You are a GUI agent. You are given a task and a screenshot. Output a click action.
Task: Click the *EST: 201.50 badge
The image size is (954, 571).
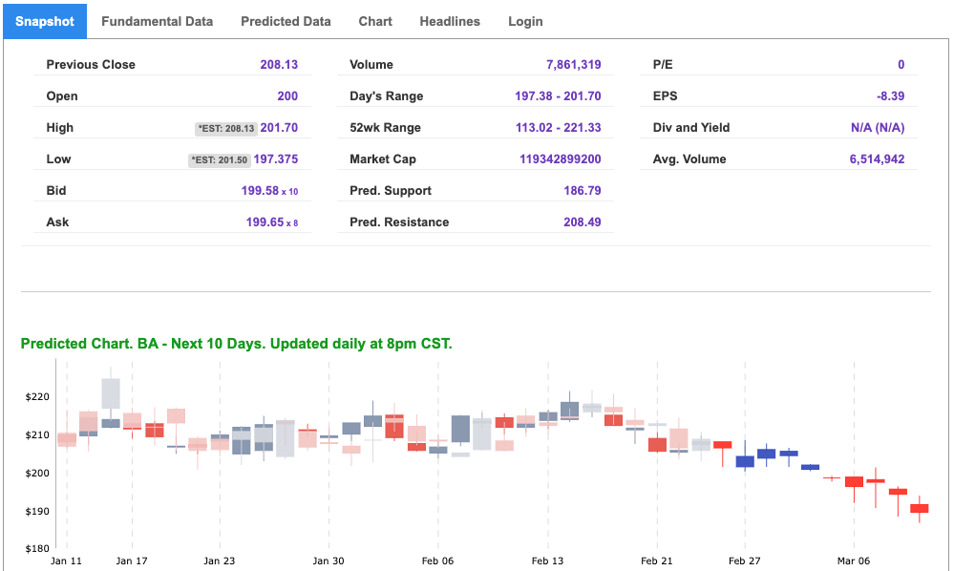coord(219,159)
